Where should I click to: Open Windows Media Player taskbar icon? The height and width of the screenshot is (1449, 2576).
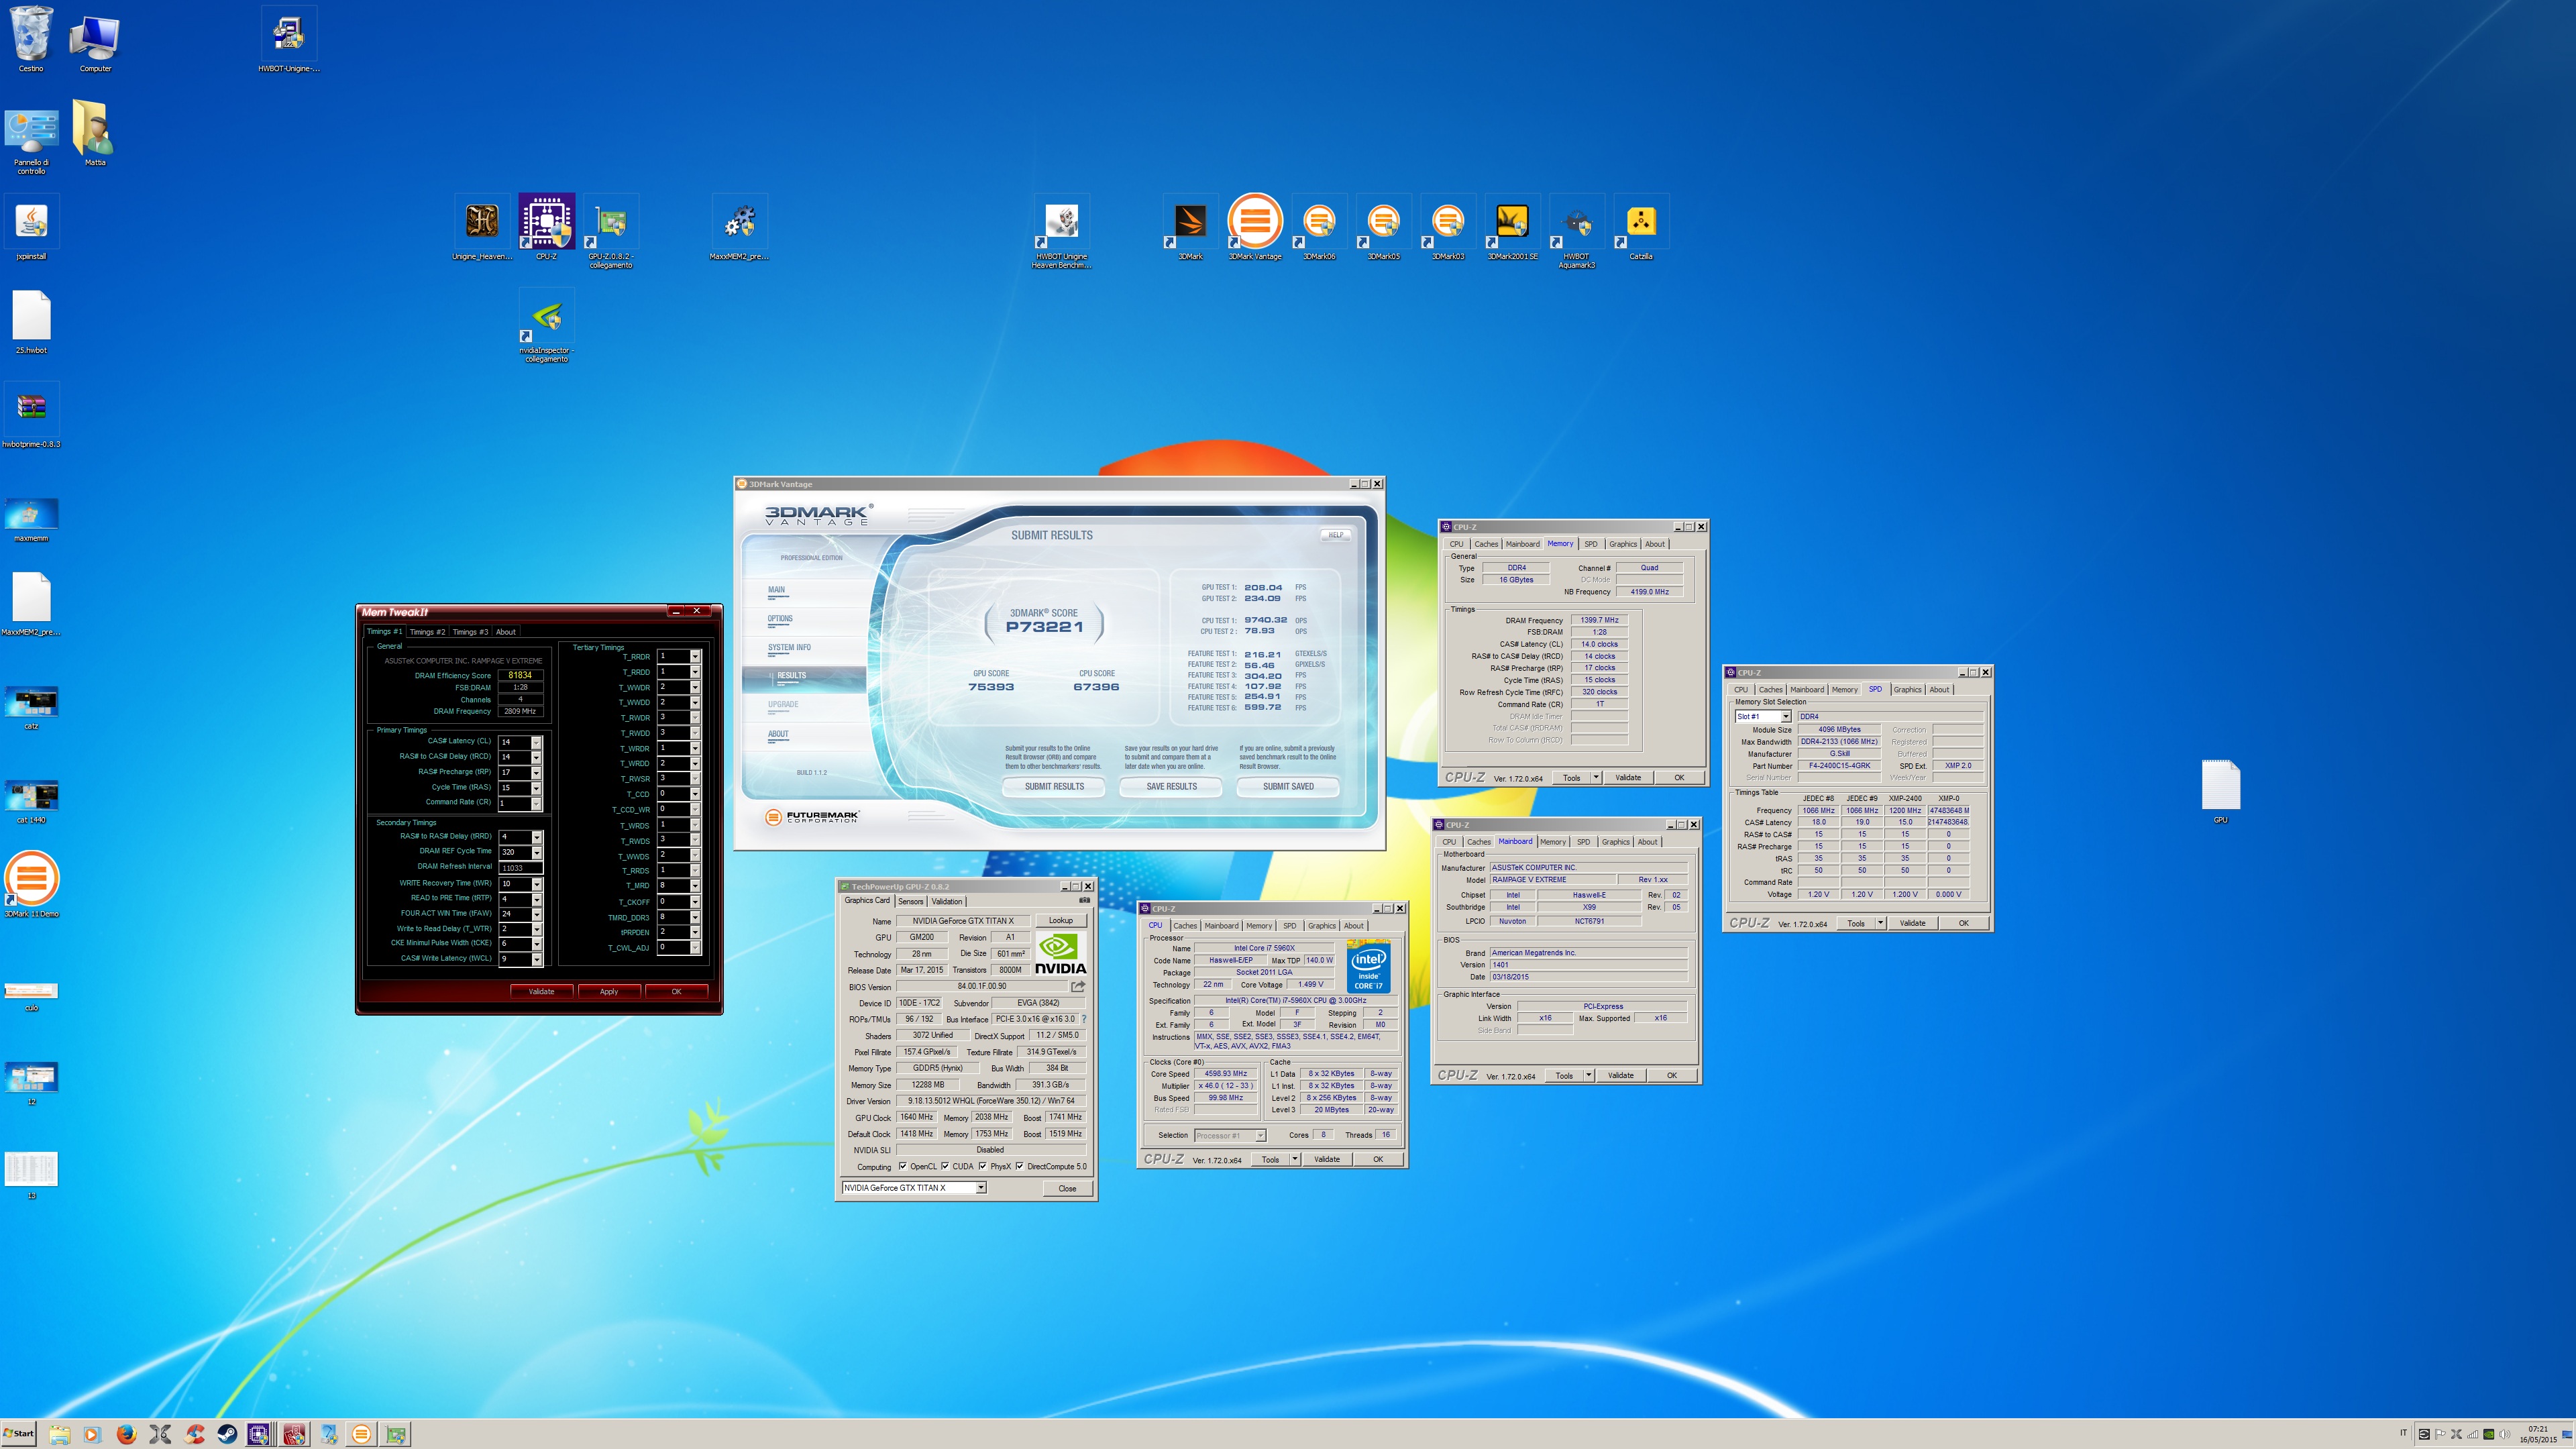pyautogui.click(x=92, y=1434)
